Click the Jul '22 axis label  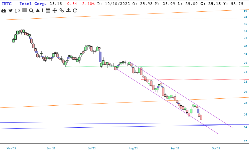pyautogui.click(x=92, y=148)
